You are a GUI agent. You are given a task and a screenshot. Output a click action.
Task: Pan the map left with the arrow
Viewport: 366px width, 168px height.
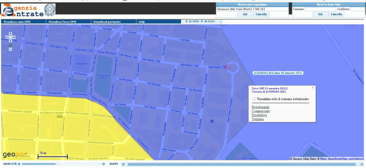7,37
